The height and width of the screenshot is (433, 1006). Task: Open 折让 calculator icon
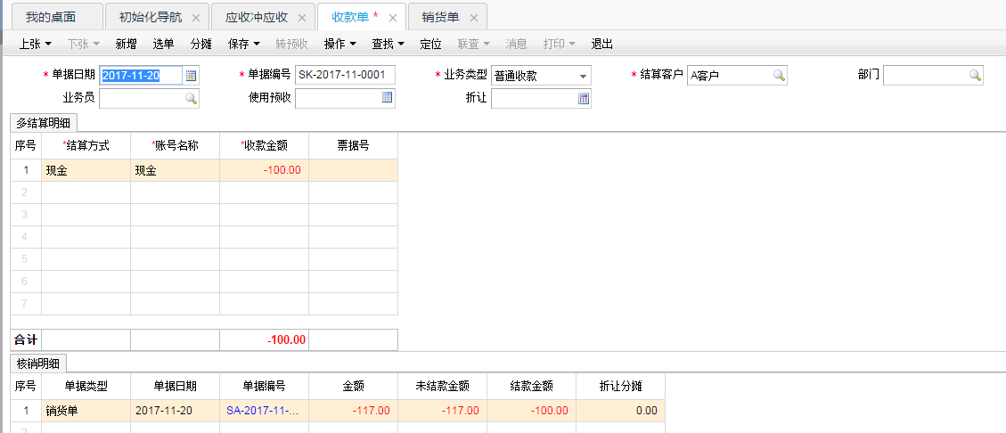coord(584,98)
